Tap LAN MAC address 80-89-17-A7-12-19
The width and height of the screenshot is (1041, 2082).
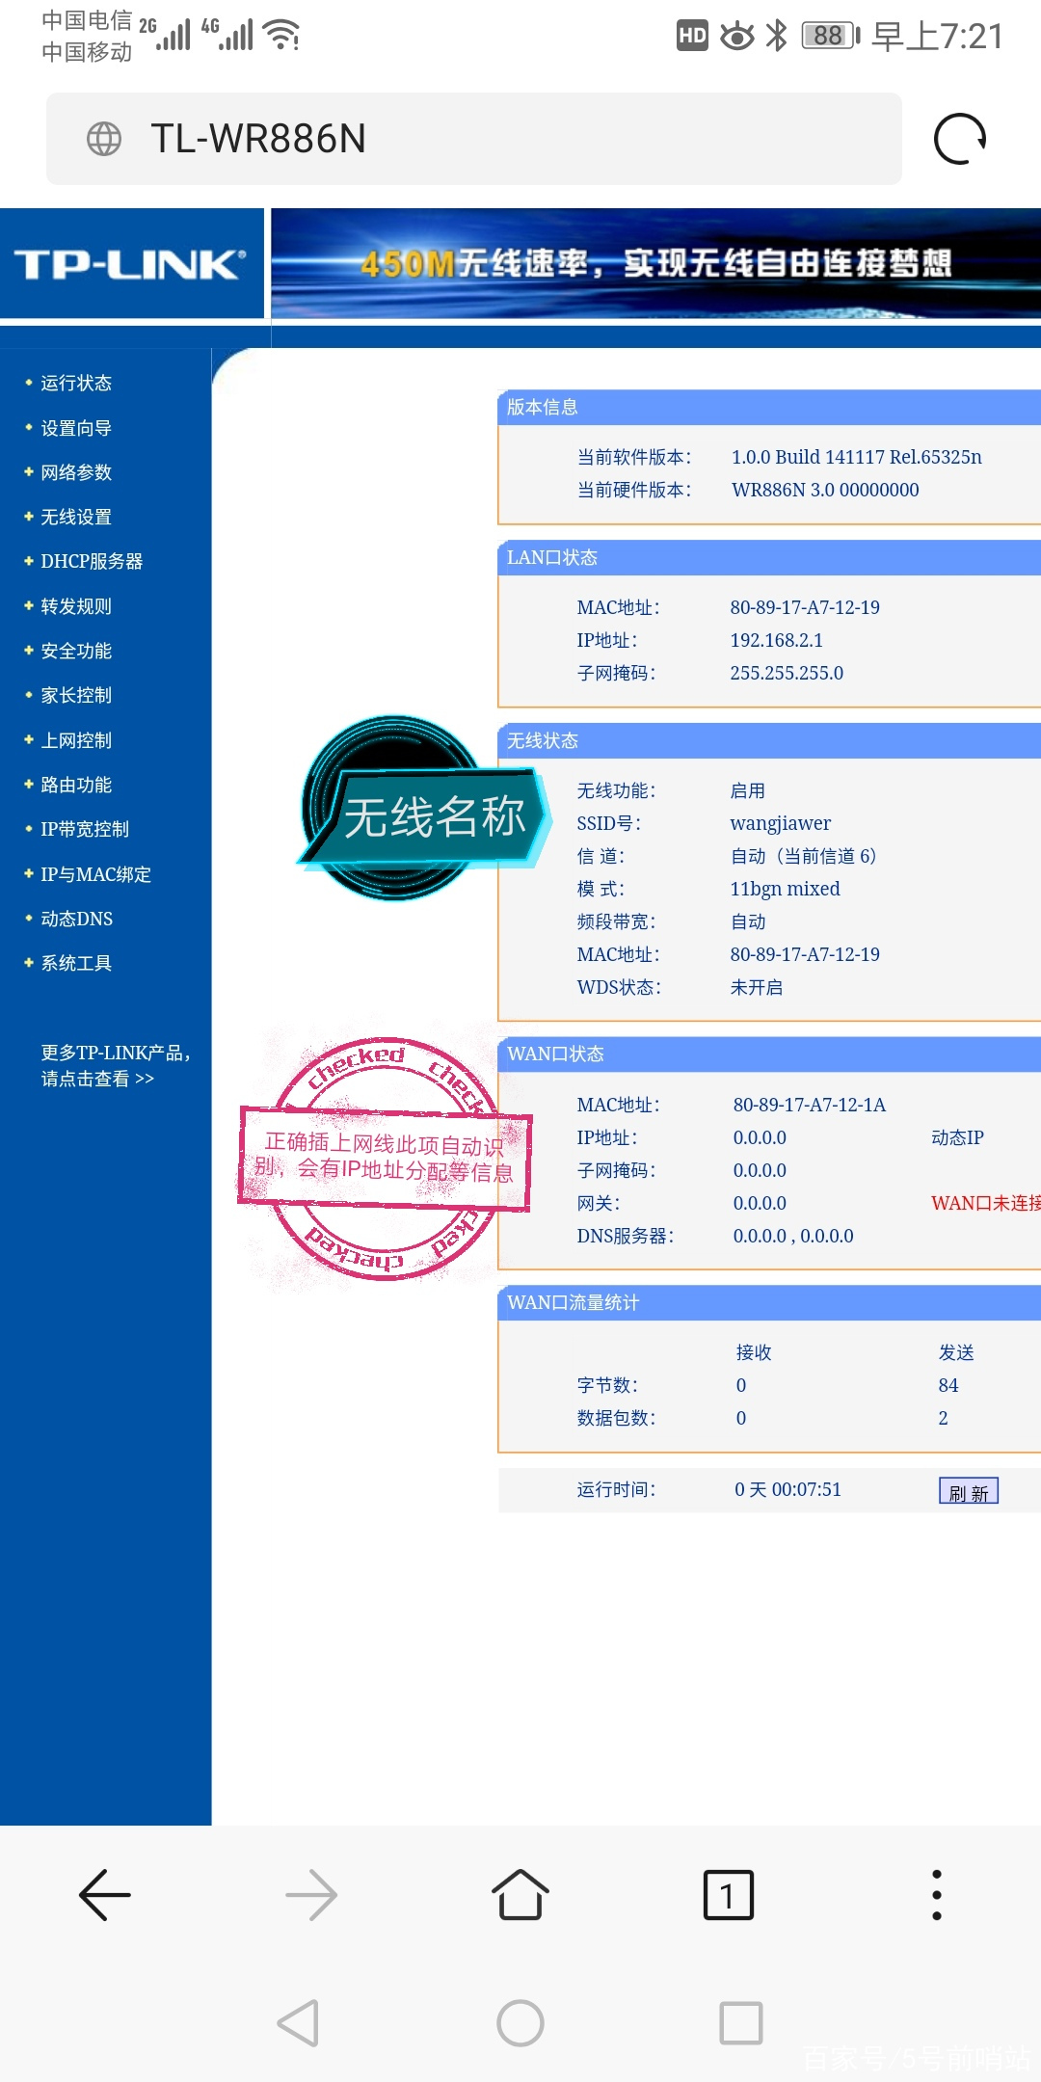pyautogui.click(x=805, y=607)
